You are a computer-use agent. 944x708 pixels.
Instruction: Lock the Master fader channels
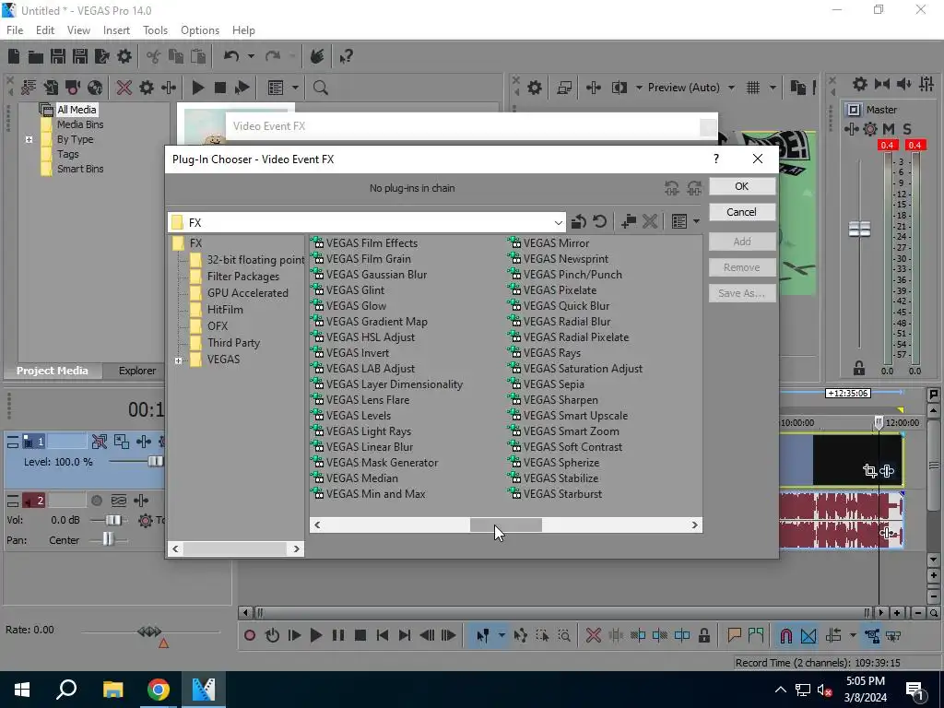[x=859, y=368]
